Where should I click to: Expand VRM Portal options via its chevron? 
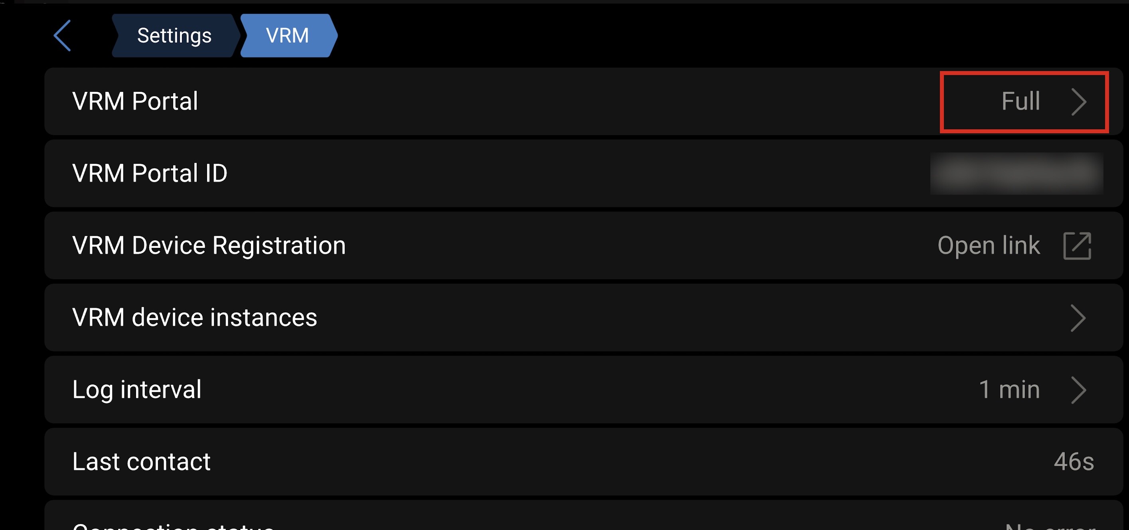(1078, 102)
